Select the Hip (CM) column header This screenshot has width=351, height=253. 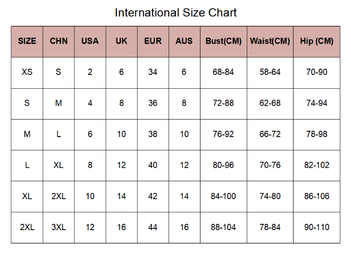(316, 41)
